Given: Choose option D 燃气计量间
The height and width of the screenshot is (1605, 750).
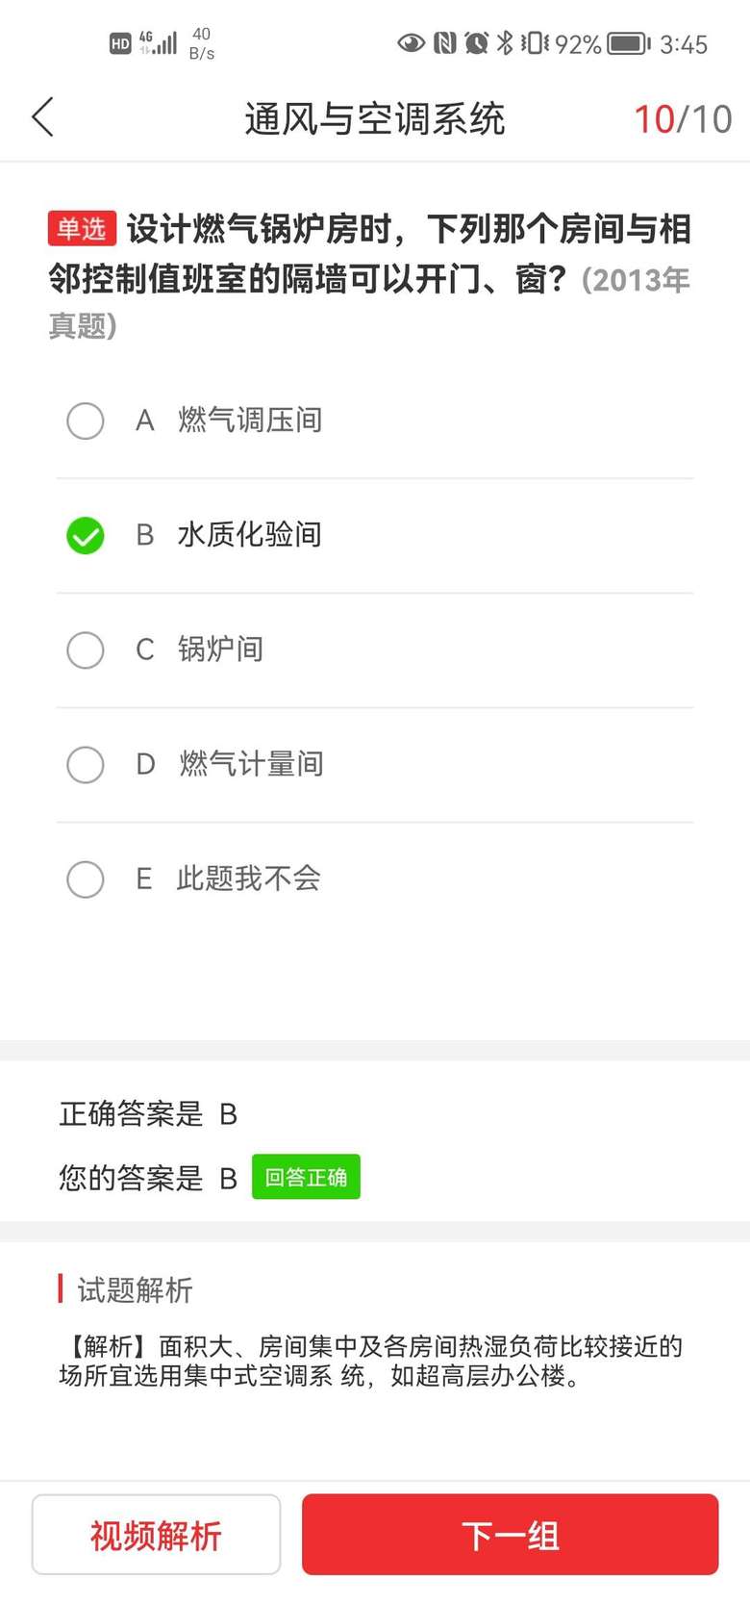Looking at the screenshot, I should click(x=86, y=765).
